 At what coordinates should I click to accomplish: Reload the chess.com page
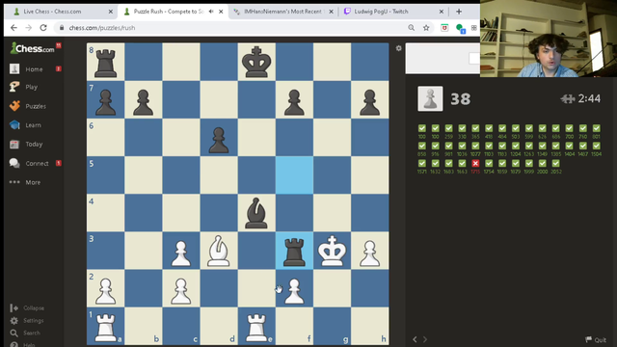(43, 28)
